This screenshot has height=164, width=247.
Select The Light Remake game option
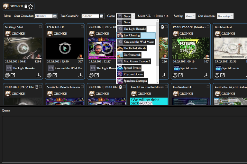136,29
